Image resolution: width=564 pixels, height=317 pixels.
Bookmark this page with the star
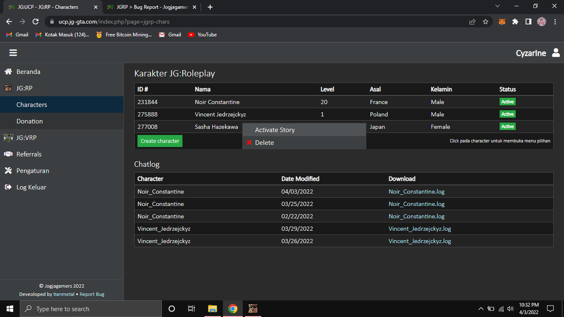(486, 22)
